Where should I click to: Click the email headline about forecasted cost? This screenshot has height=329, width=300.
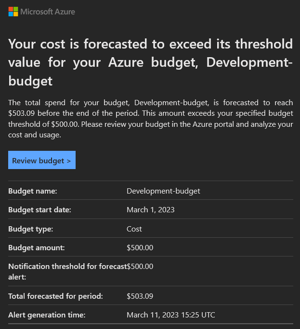pos(150,62)
